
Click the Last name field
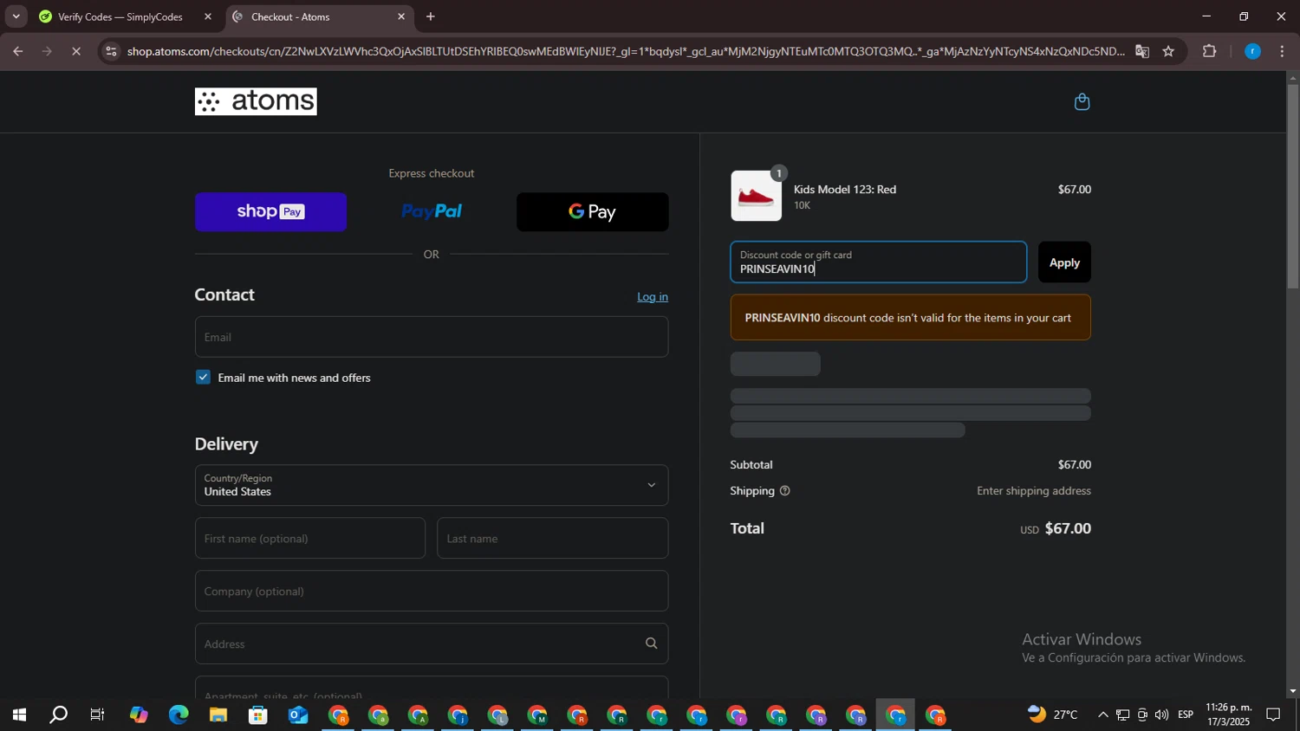pyautogui.click(x=553, y=538)
